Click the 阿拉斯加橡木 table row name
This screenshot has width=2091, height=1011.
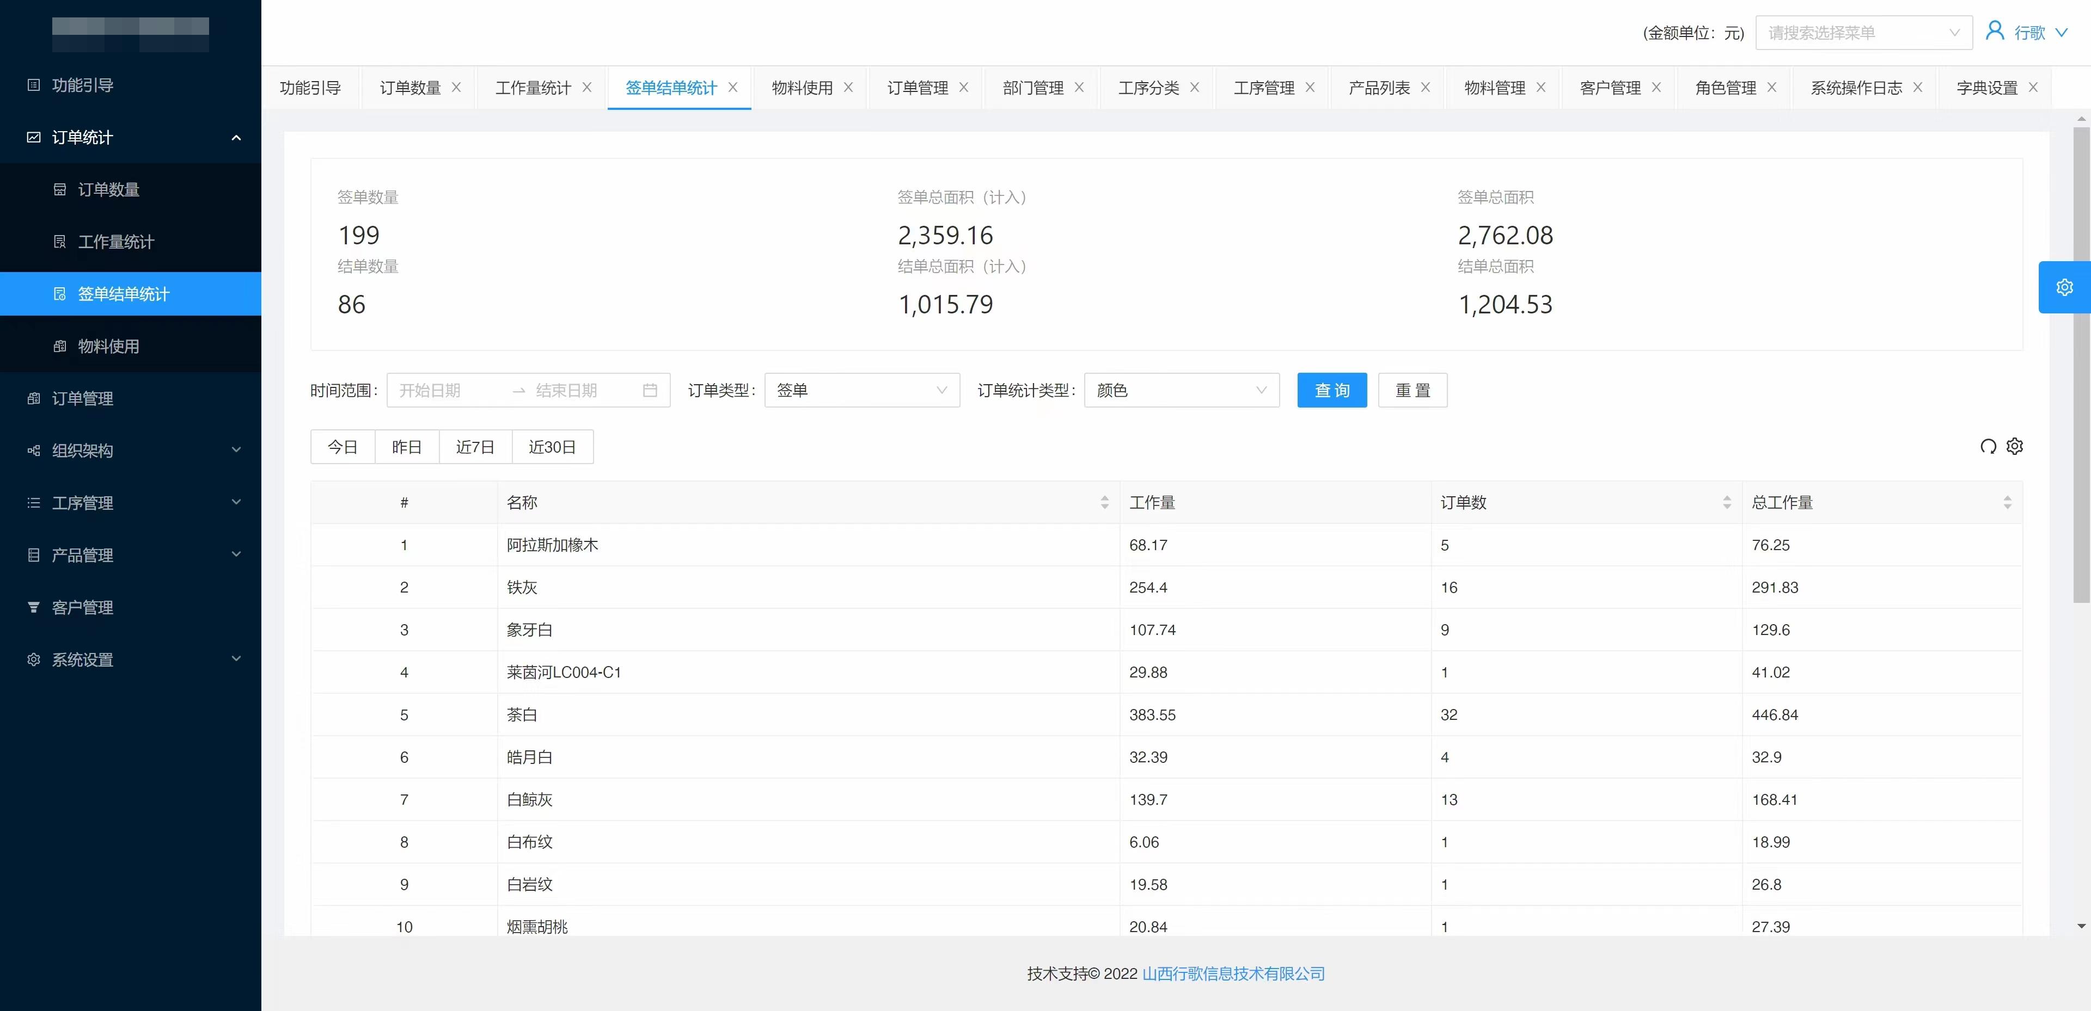[x=552, y=545]
